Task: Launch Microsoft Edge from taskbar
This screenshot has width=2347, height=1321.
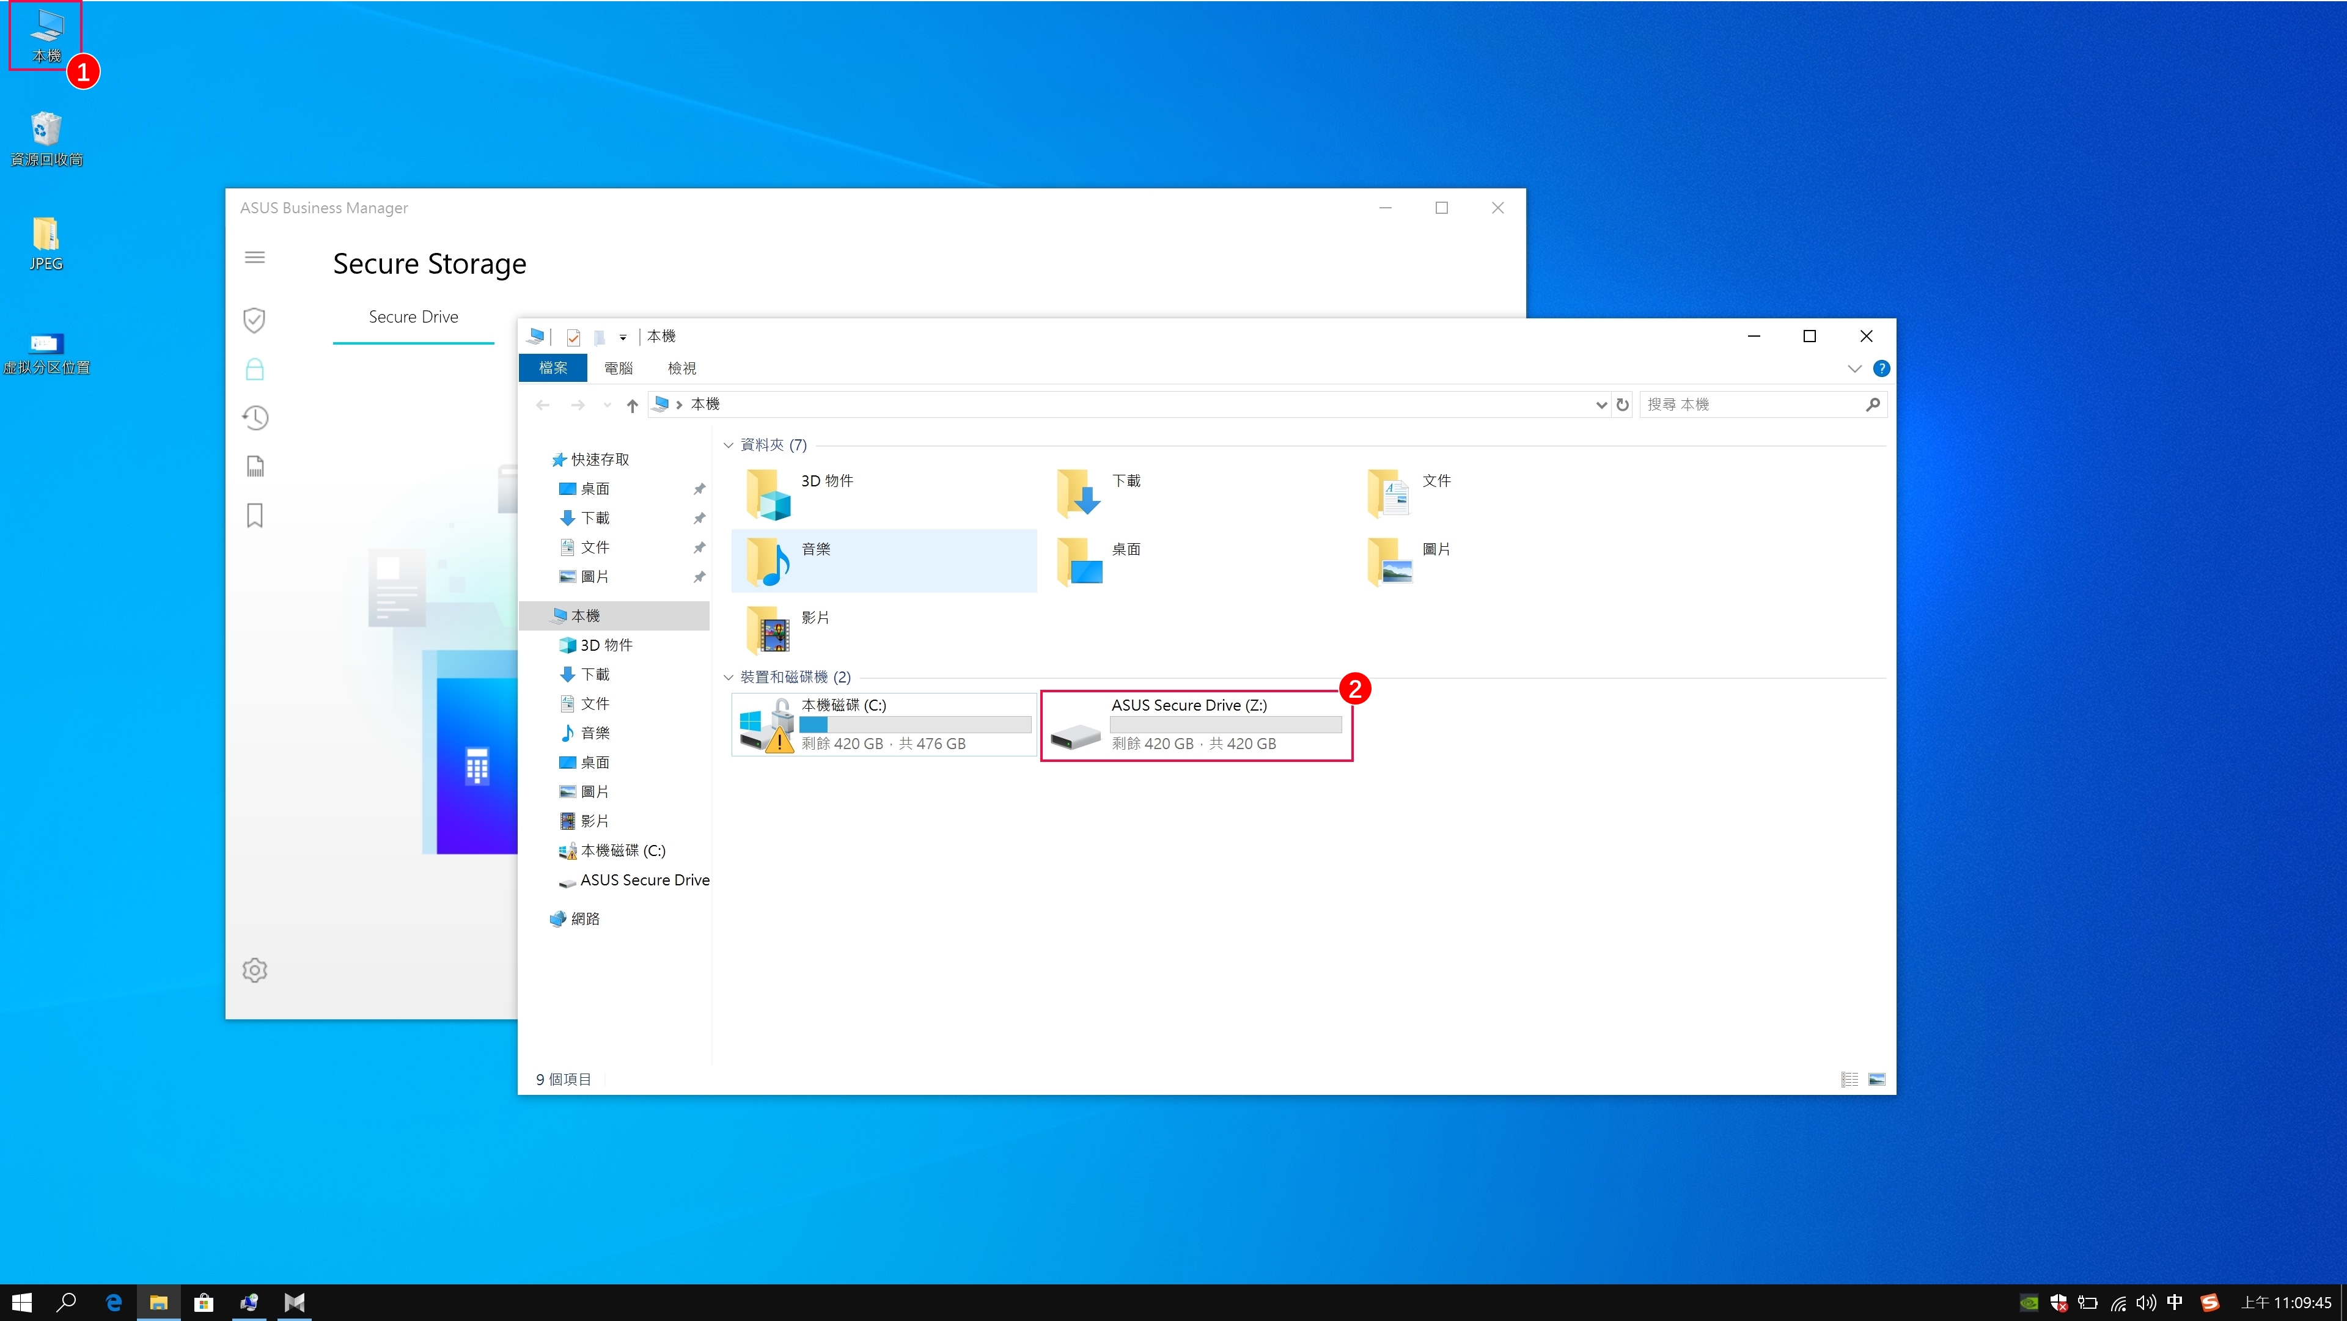Action: 113,1303
